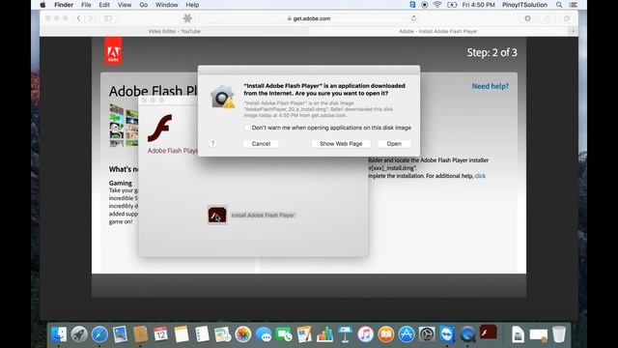
Task: Open the Help menu
Action: 192,5
